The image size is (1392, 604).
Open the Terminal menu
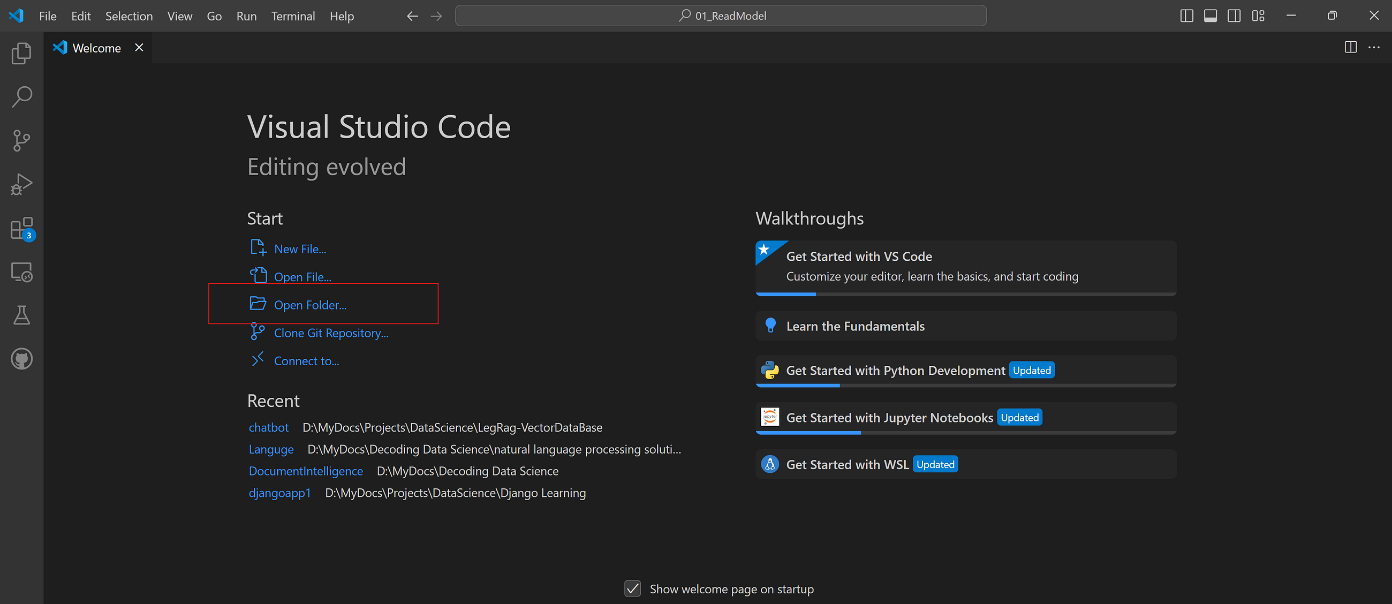pyautogui.click(x=293, y=16)
